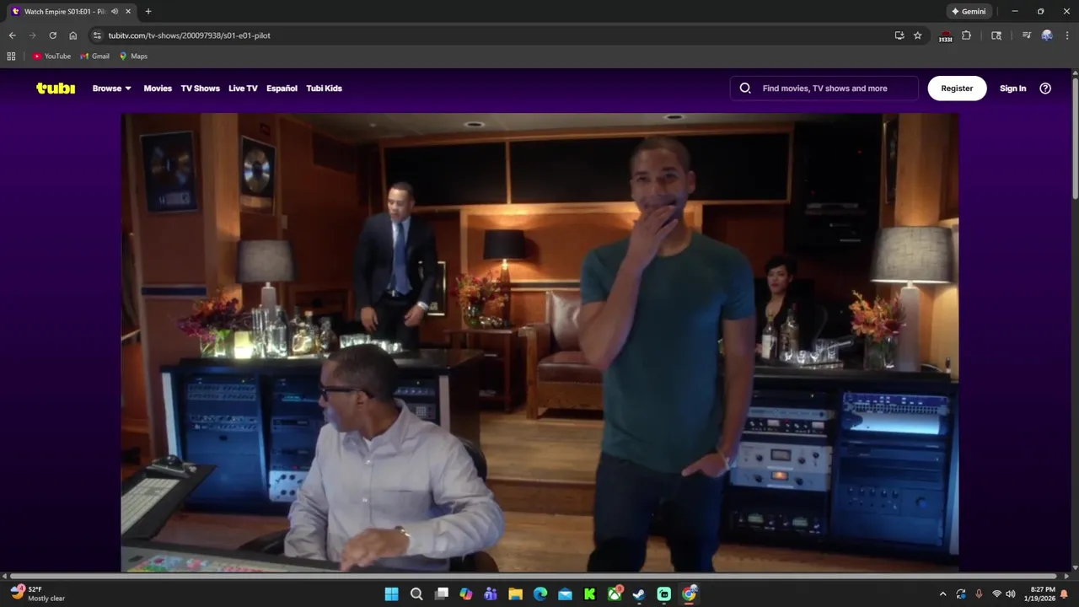Open the Xbox app on the taskbar

pos(615,594)
